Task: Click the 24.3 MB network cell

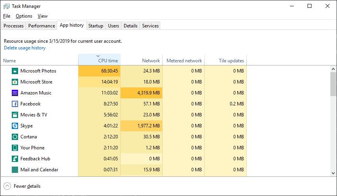Action: pos(141,71)
